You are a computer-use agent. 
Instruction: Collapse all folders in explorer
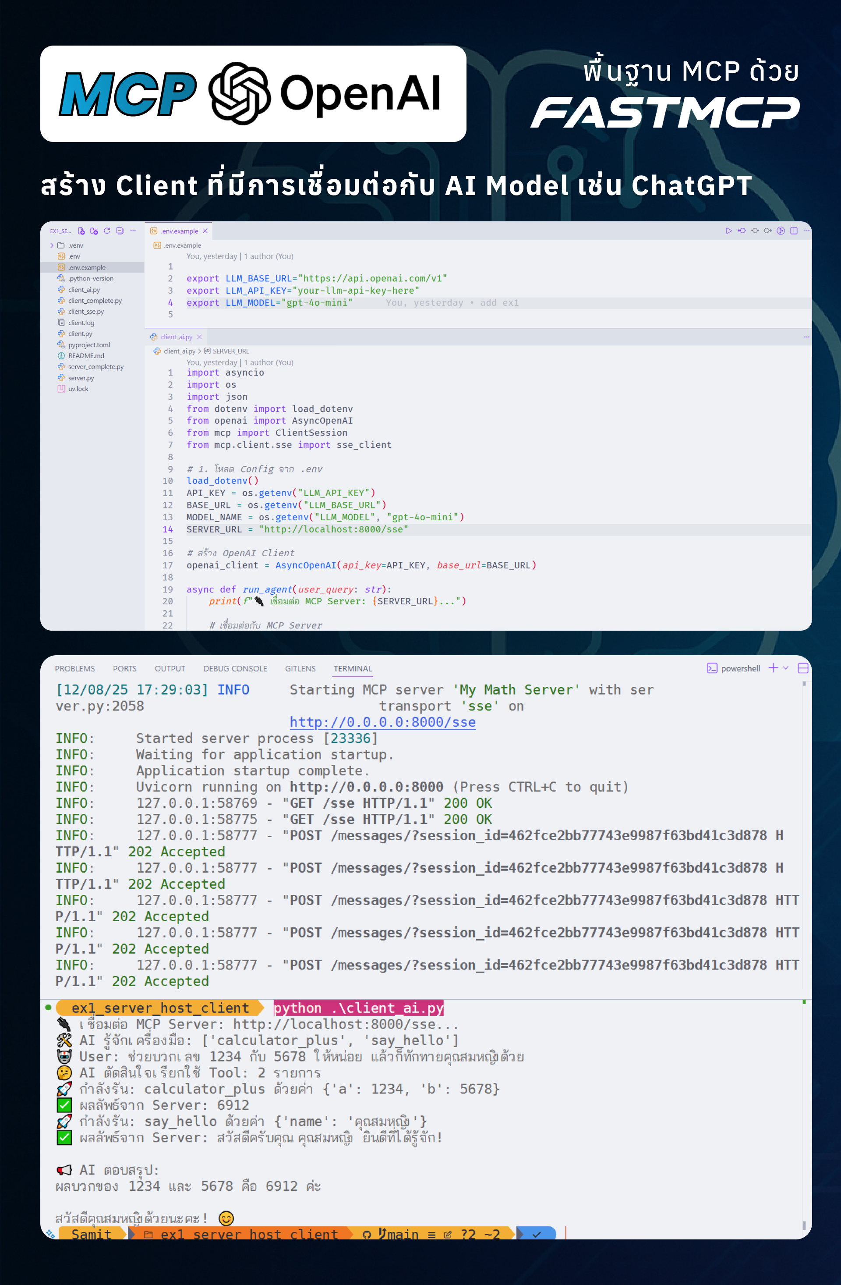click(x=120, y=231)
